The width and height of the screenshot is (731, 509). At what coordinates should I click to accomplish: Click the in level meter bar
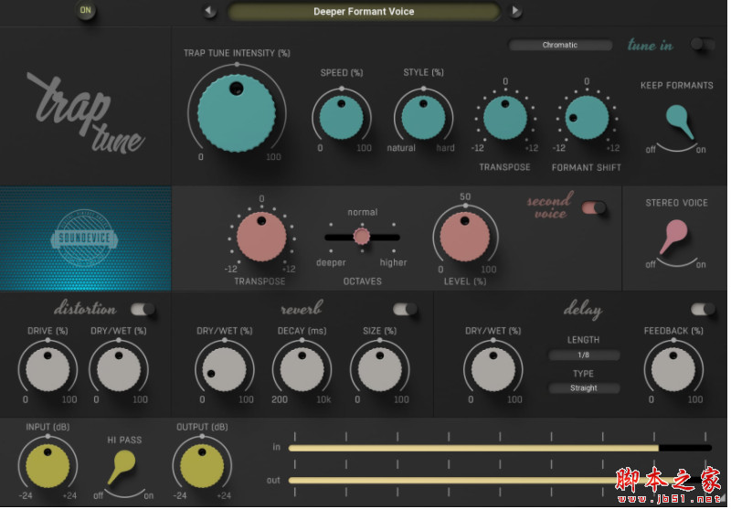[500, 448]
